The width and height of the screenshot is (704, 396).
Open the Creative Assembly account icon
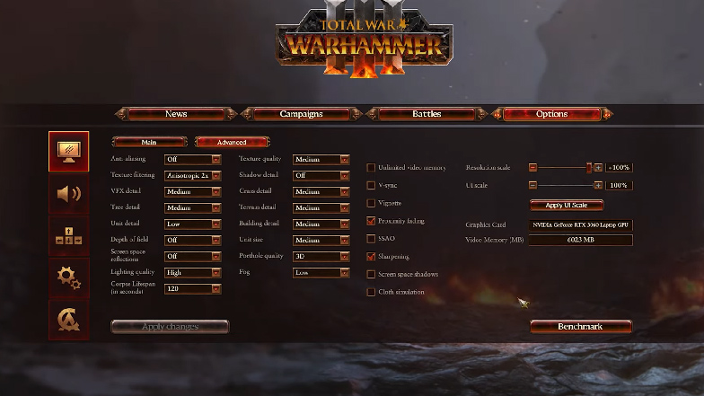(x=68, y=320)
